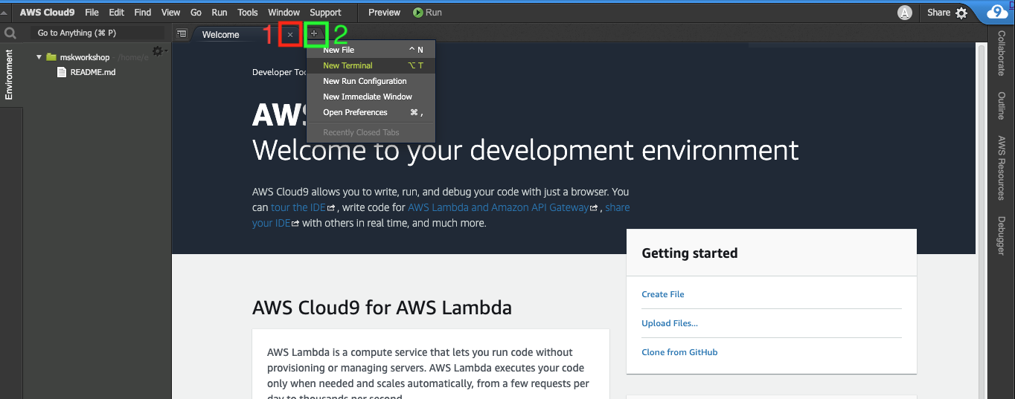Click the Getting started heading

[690, 253]
